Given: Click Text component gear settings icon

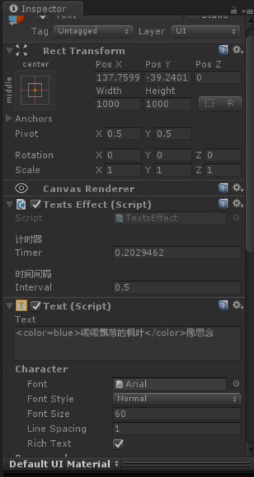Looking at the screenshot, I should tap(238, 305).
